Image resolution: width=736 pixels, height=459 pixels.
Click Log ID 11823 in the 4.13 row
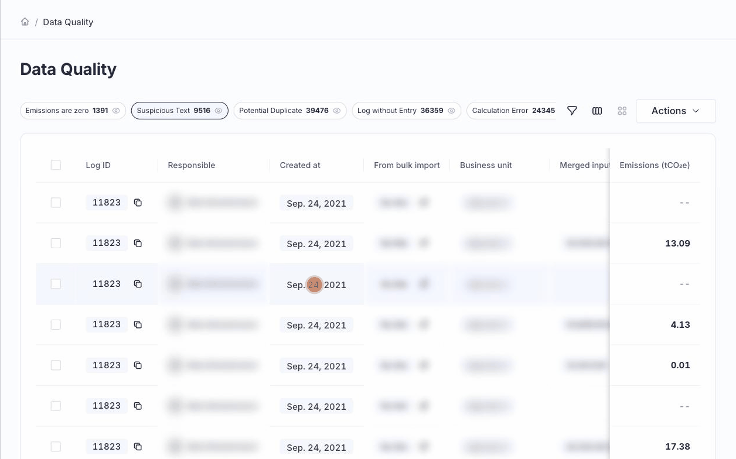[107, 324]
